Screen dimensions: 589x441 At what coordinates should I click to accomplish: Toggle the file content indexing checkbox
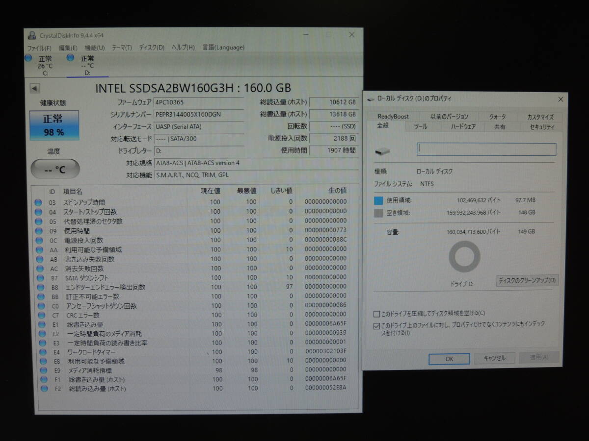[376, 326]
